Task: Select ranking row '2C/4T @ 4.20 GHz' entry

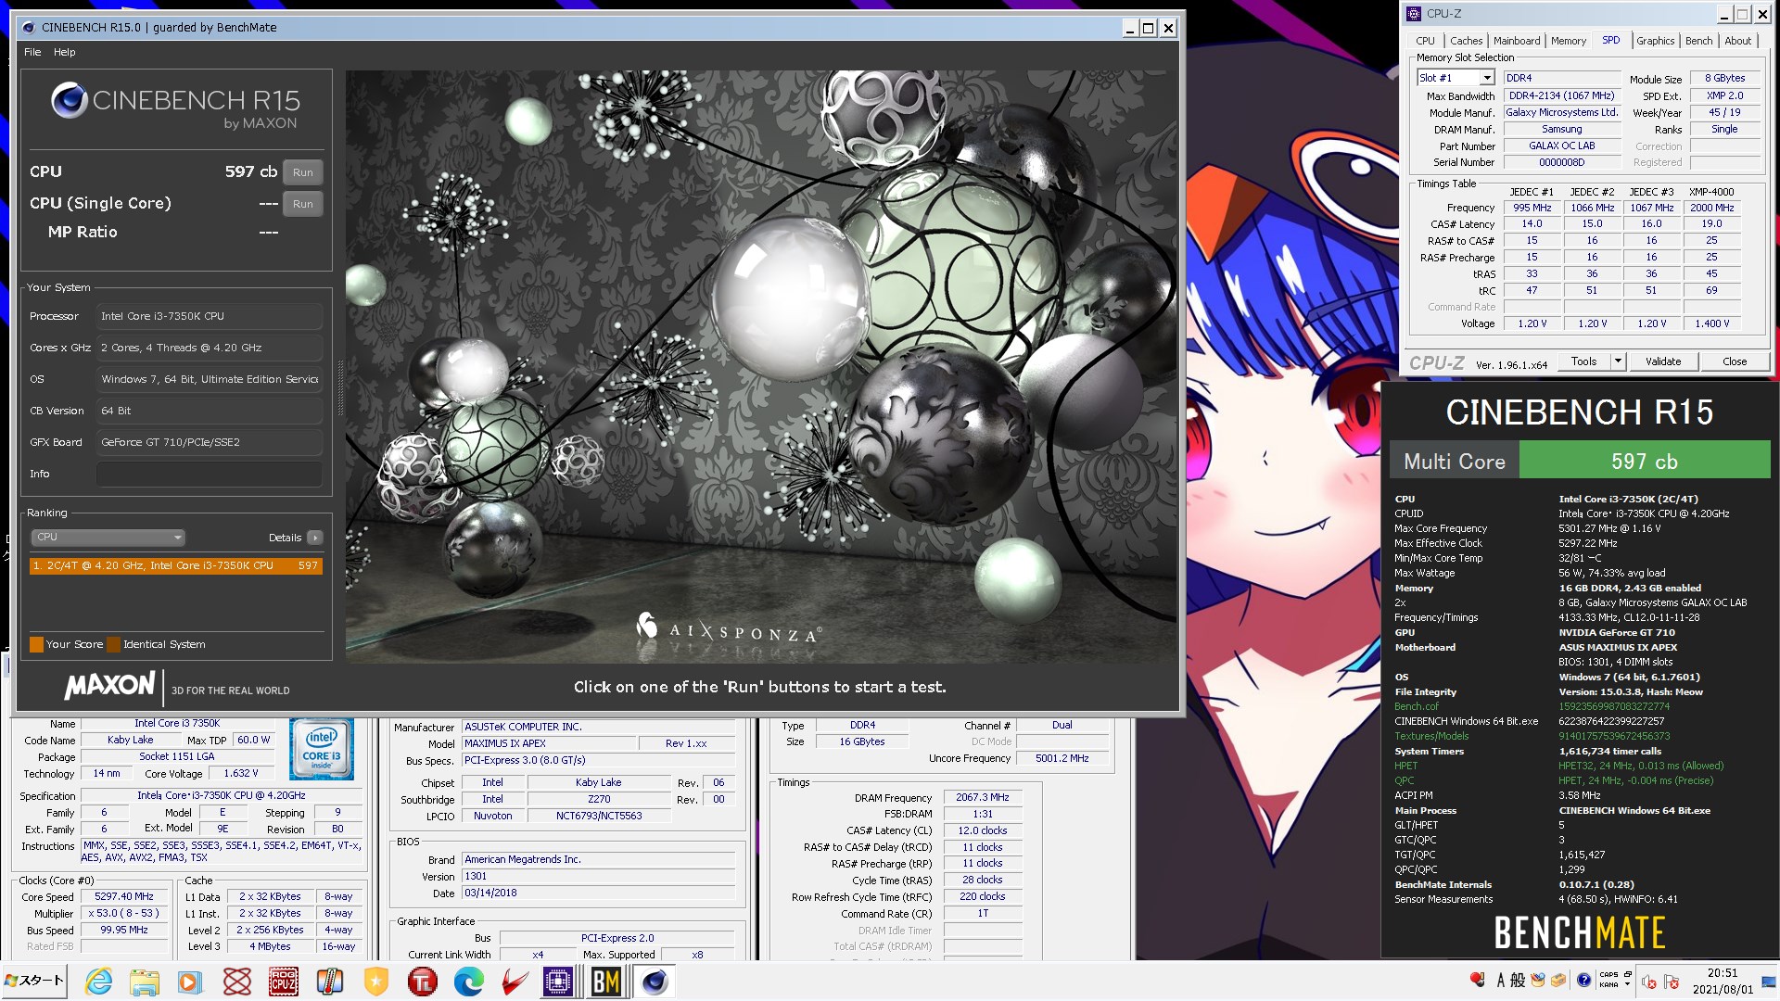Action: tap(176, 565)
